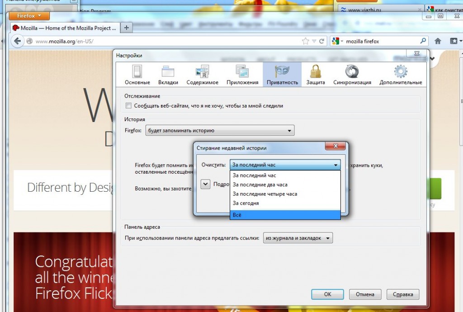Image resolution: width=463 pixels, height=312 pixels.
Task: Open the Firefox history mode dropdown
Action: pos(220,131)
